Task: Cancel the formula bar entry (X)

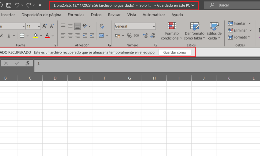Action: 6,63
